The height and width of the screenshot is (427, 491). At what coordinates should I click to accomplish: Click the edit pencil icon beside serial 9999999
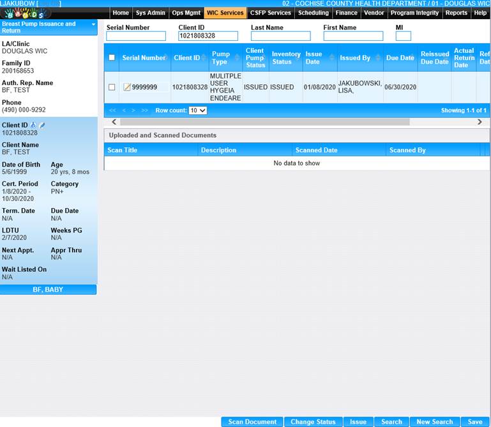pyautogui.click(x=127, y=87)
